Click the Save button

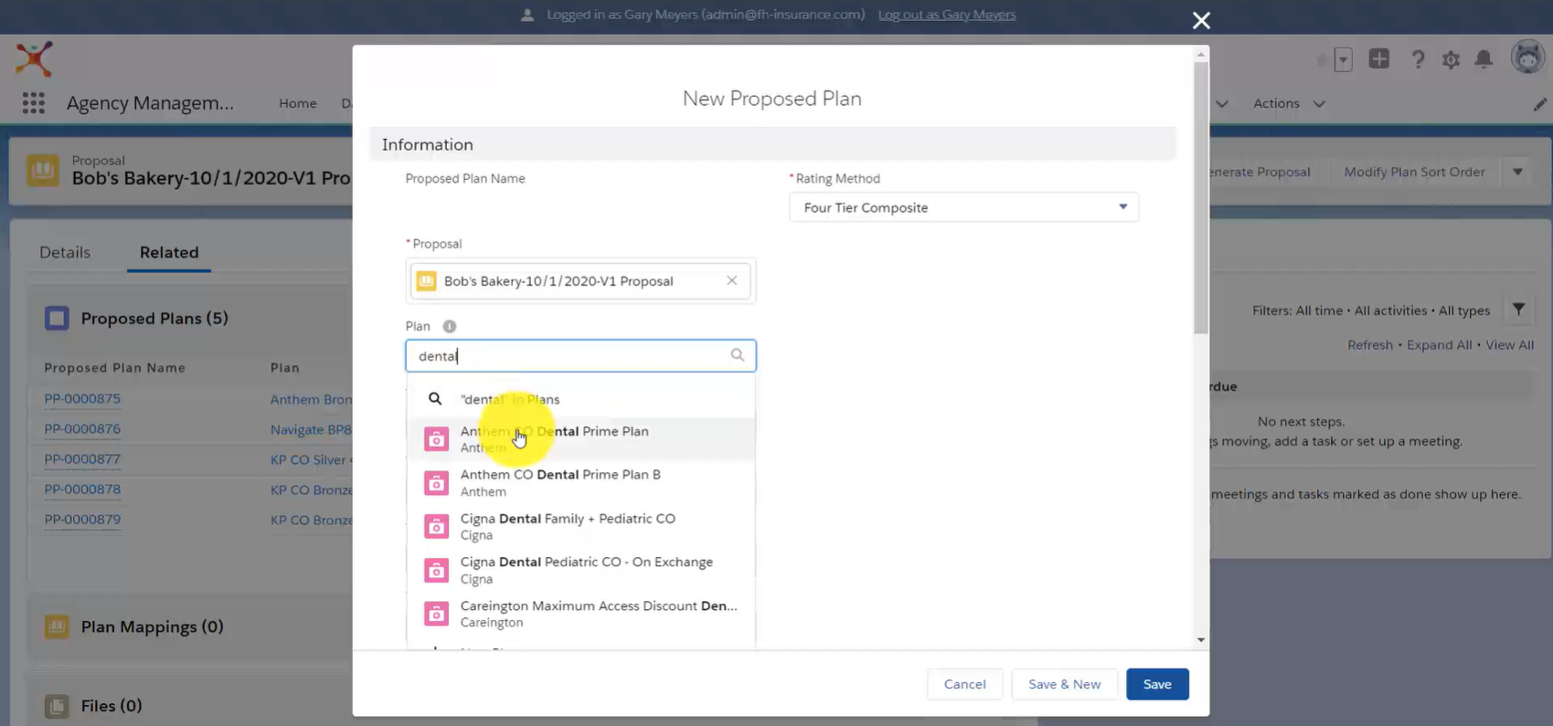[x=1156, y=684]
